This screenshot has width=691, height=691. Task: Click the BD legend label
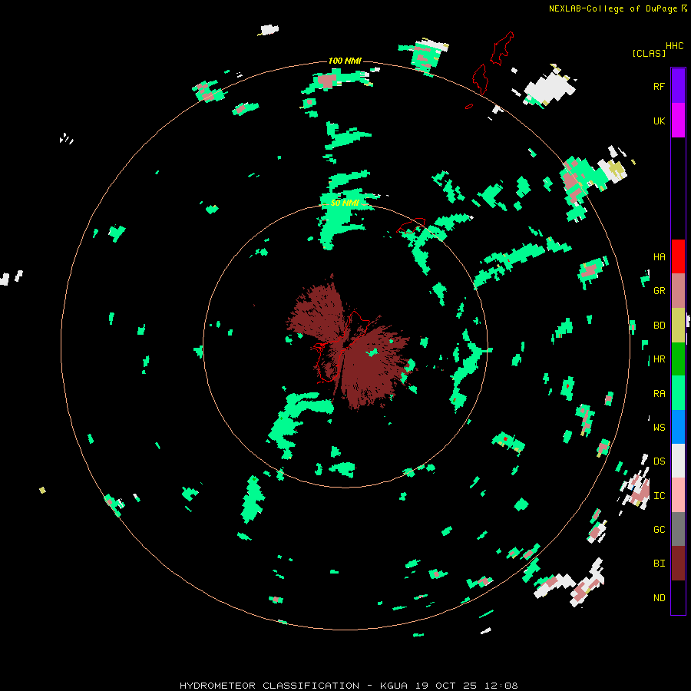[x=659, y=326]
